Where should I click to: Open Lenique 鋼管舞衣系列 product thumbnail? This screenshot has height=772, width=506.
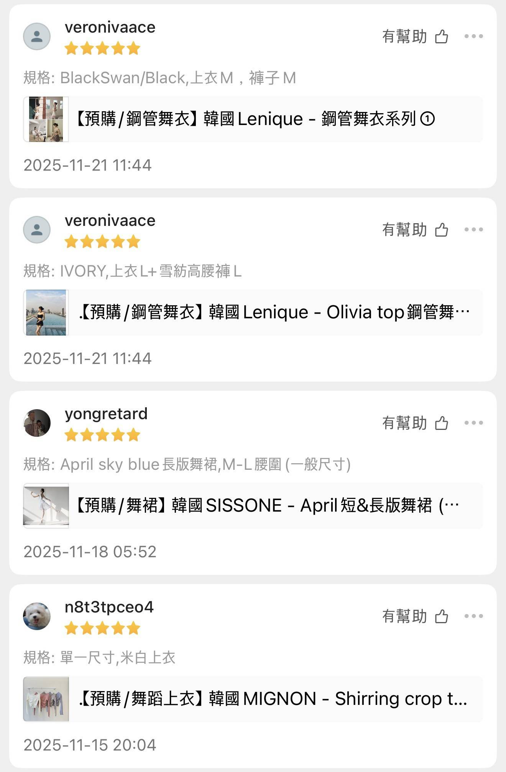coord(46,119)
